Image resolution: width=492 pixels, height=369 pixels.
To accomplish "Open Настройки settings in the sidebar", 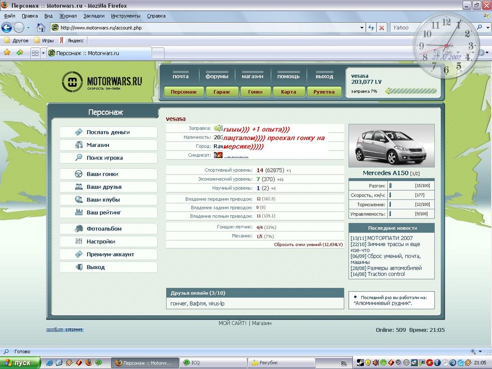I will (x=108, y=242).
